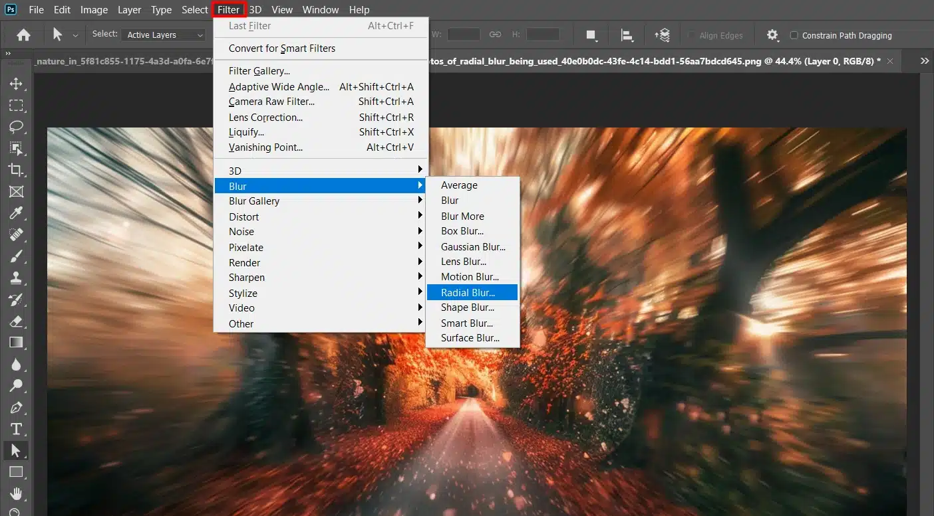934x516 pixels.
Task: Select the Rectangular Marquee tool
Action: (16, 106)
